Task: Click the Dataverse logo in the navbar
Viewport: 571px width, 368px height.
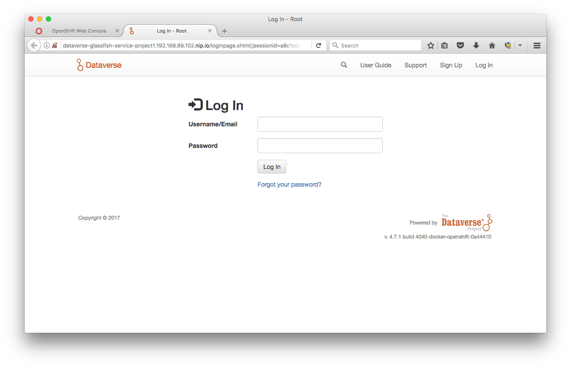Action: 99,65
